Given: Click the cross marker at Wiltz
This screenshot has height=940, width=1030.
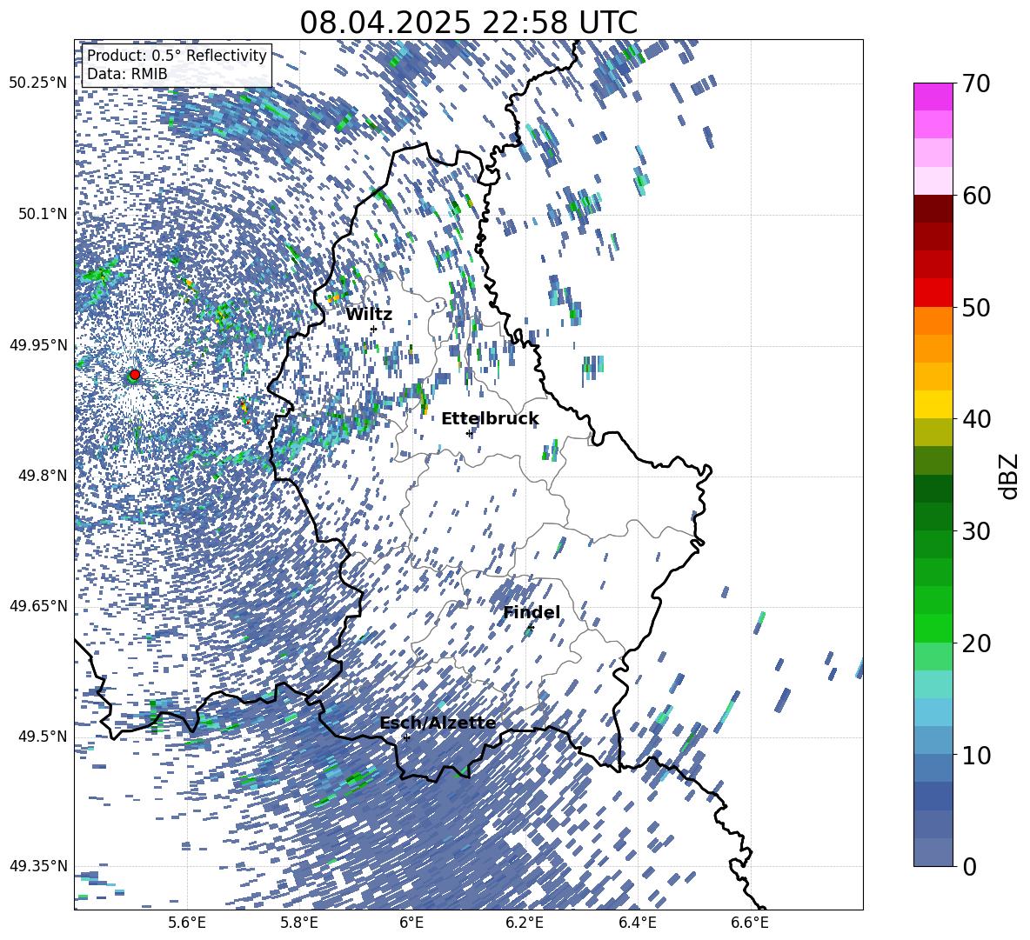Looking at the screenshot, I should pos(374,329).
